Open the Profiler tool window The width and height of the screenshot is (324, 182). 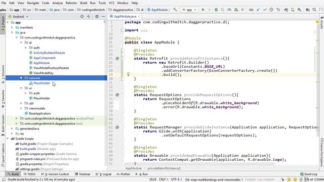pos(123,174)
